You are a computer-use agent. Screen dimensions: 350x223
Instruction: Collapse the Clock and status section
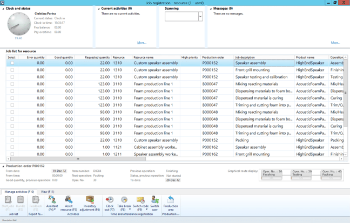3,9
